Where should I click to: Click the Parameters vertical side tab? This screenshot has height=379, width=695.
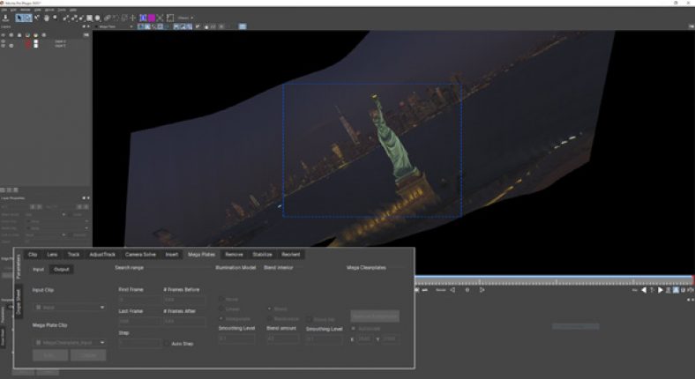pos(17,268)
